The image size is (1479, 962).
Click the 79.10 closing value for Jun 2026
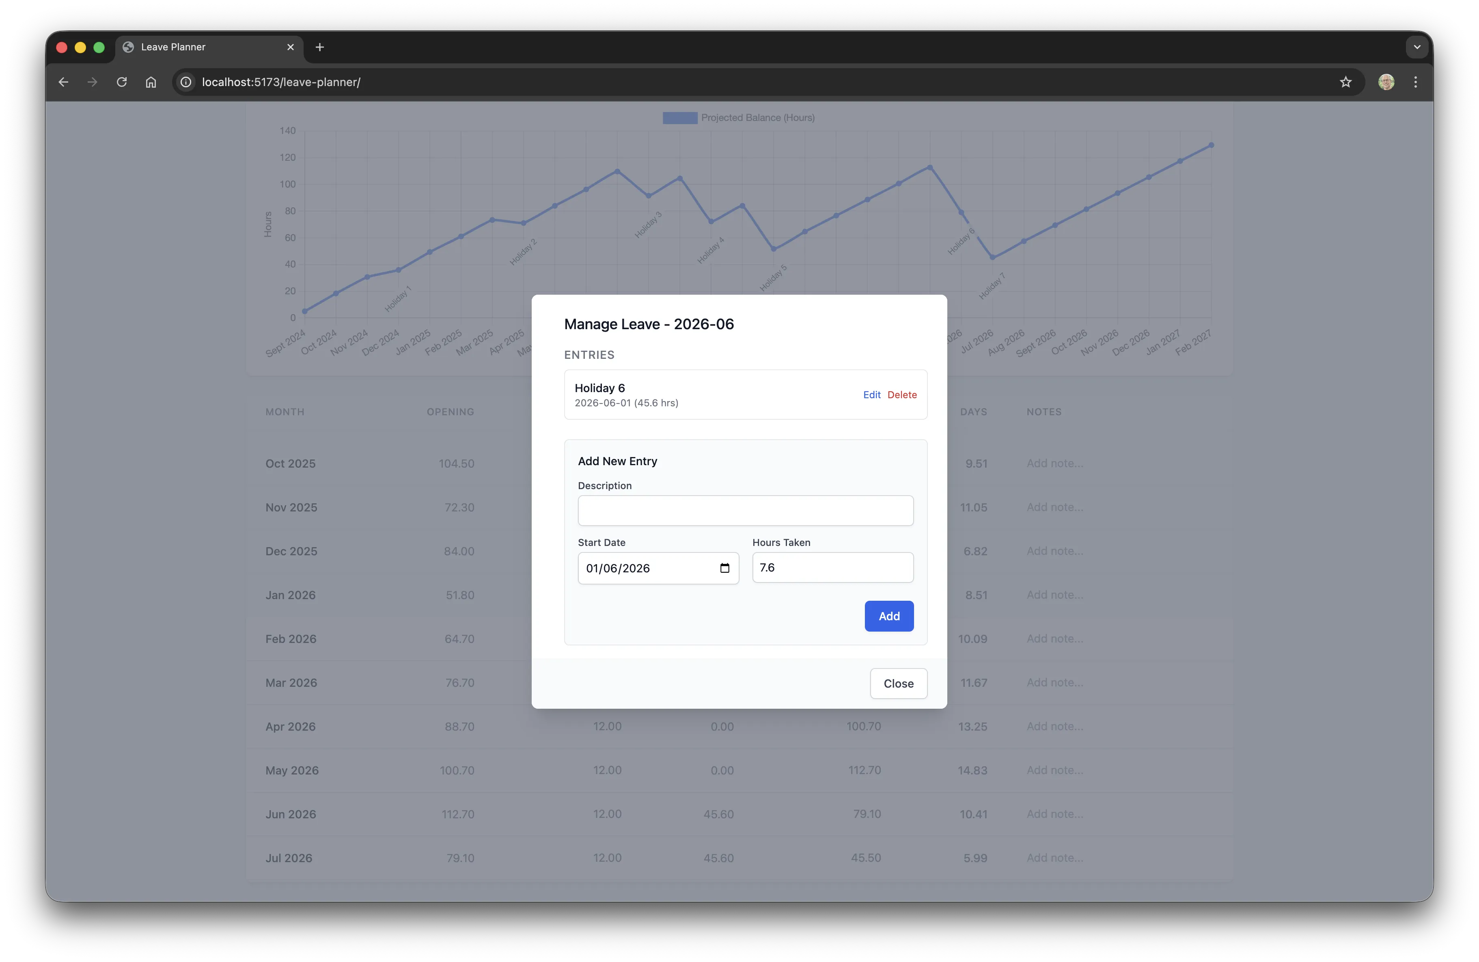[866, 814]
